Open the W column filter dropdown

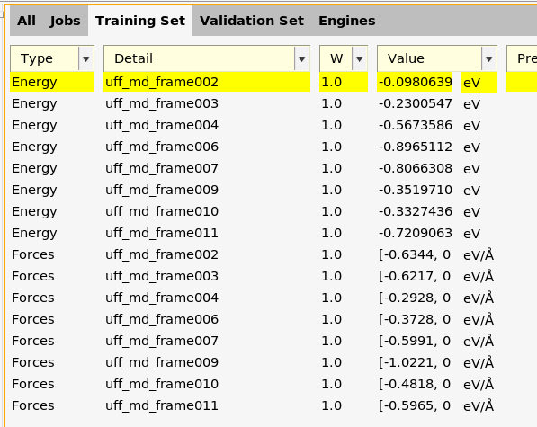coord(359,58)
